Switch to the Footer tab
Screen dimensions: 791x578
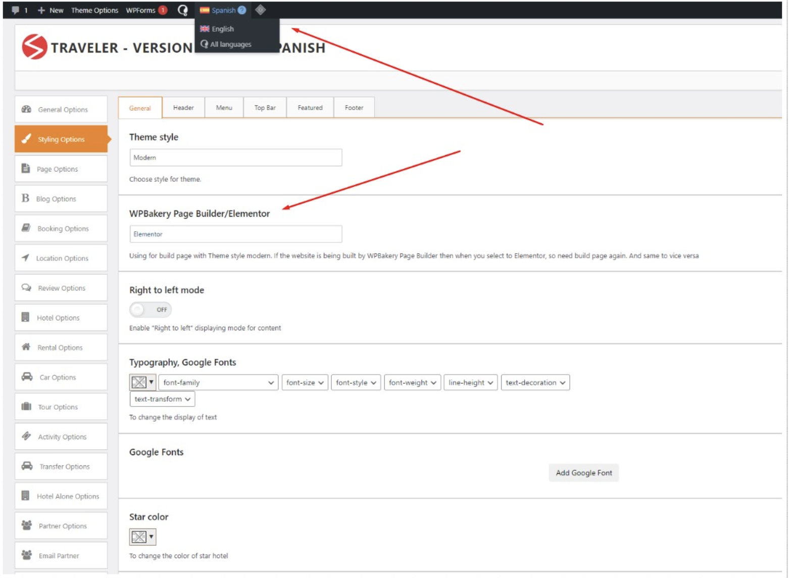(x=354, y=108)
